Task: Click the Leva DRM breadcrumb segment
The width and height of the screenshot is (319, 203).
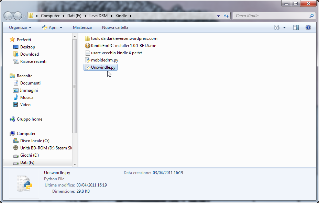Action: [98, 16]
